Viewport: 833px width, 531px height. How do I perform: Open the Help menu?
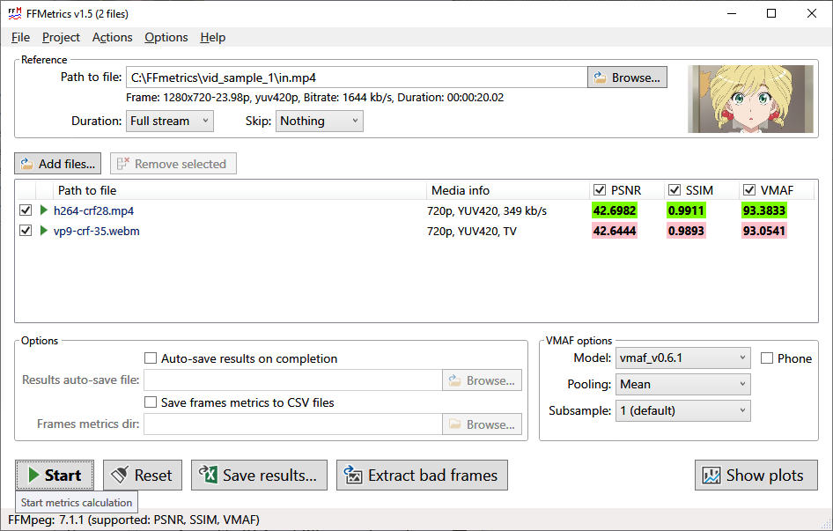[x=213, y=37]
